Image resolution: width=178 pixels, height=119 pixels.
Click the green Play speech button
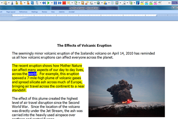49,3
